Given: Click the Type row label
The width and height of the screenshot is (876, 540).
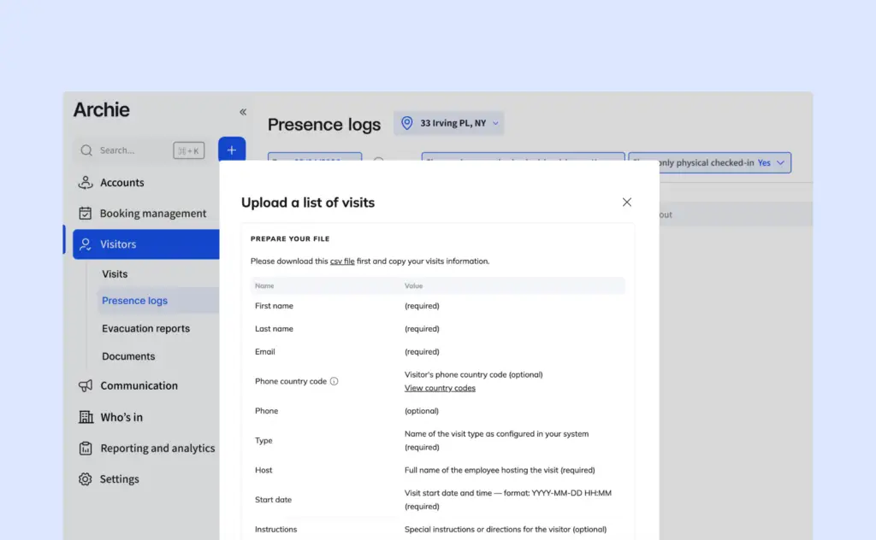Looking at the screenshot, I should (263, 441).
